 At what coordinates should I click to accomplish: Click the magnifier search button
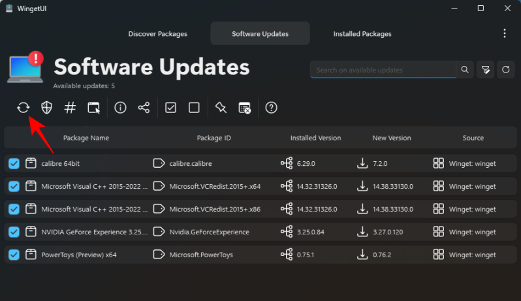tap(465, 70)
